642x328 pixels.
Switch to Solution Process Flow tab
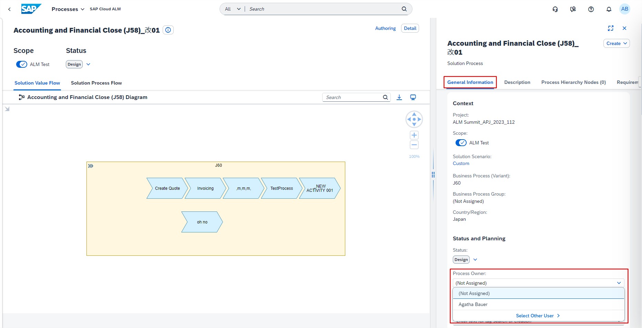96,83
